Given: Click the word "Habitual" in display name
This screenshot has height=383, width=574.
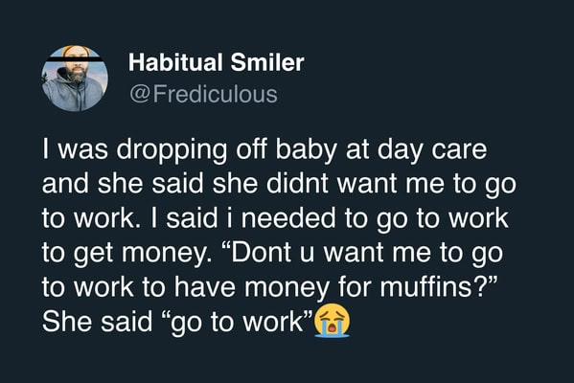Looking at the screenshot, I should (x=175, y=62).
